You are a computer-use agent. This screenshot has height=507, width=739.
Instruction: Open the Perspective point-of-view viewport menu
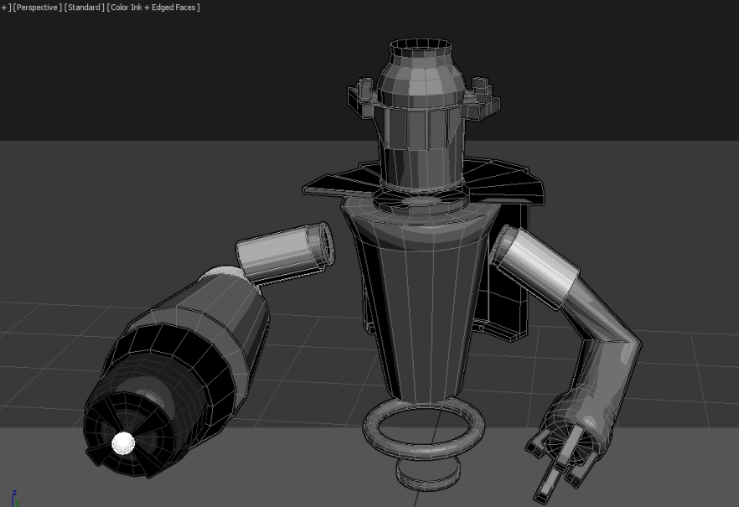pyautogui.click(x=35, y=8)
